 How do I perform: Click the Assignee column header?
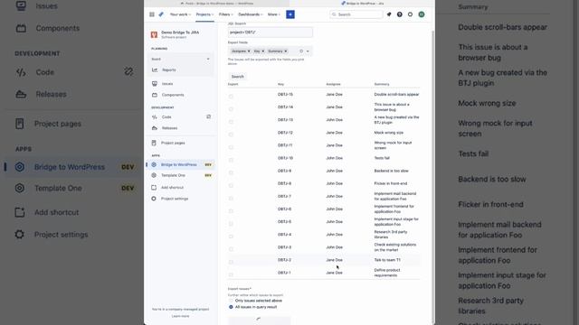pos(333,84)
